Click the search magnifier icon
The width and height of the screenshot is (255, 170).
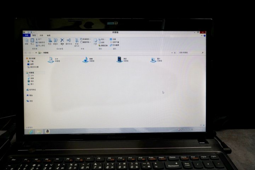tap(203, 52)
